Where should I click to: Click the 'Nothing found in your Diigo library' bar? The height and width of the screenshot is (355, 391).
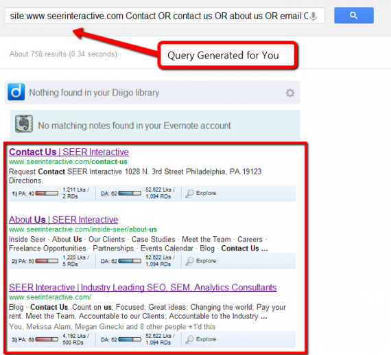pos(152,93)
